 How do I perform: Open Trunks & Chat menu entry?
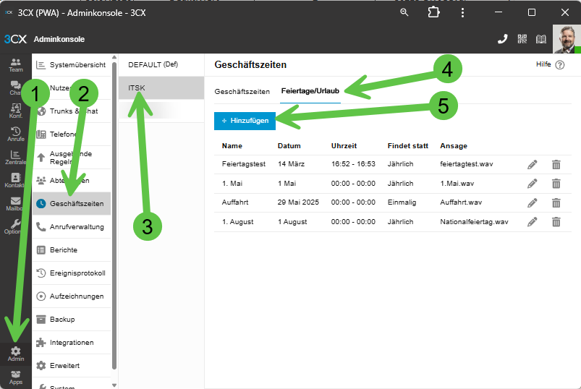click(72, 111)
